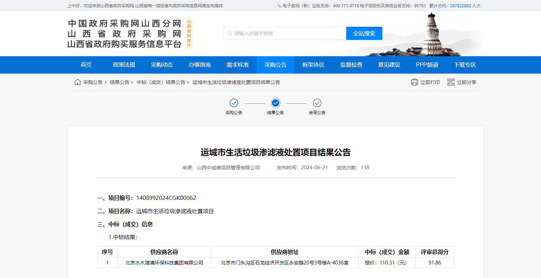Click the 山西省财政厅 vertical badge
The width and height of the screenshot is (541, 278).
click(189, 34)
